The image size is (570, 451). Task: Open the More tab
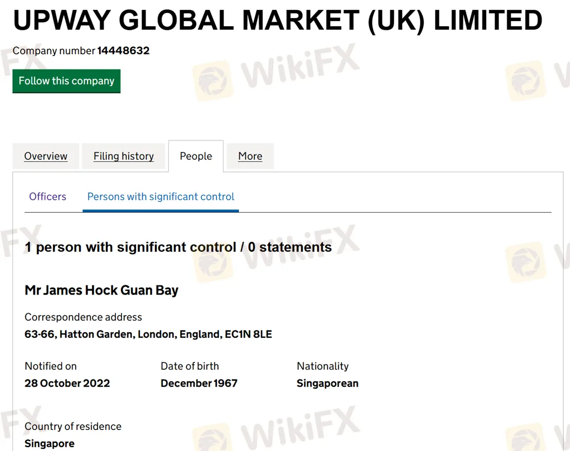250,156
